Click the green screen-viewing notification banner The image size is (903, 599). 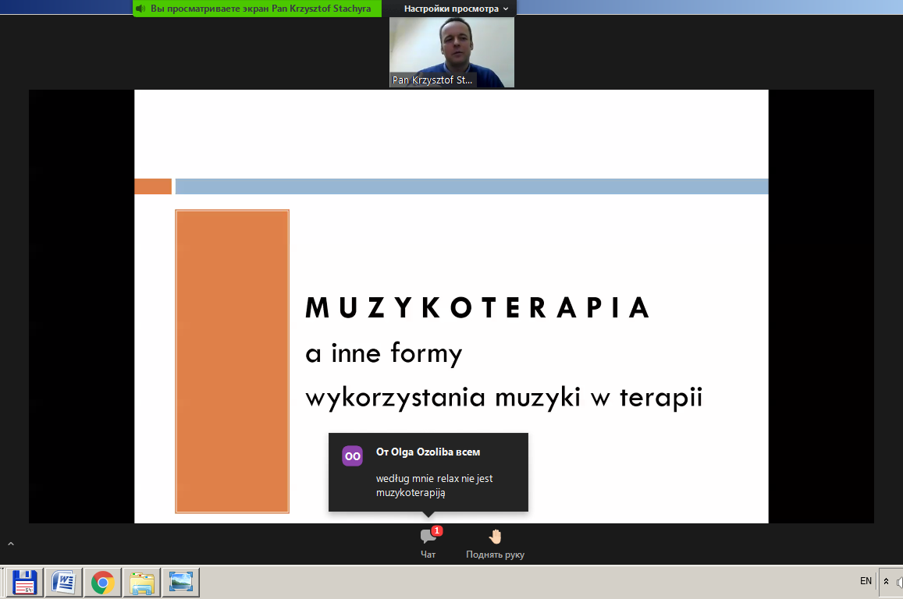[257, 9]
